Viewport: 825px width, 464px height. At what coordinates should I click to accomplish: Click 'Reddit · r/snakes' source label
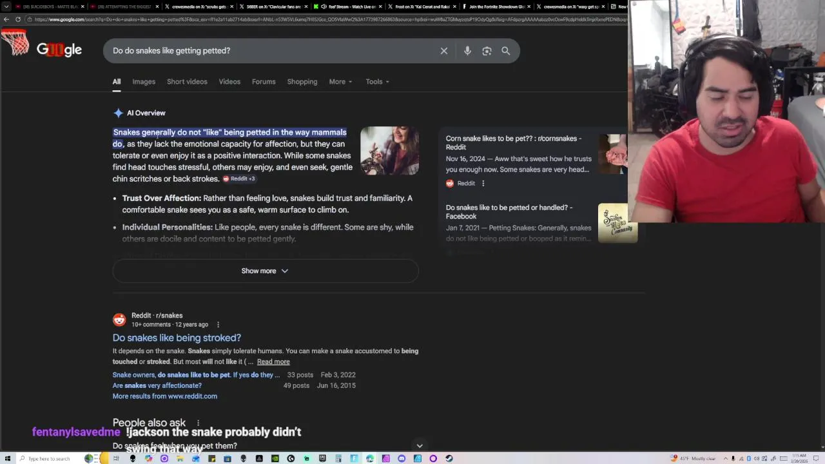(157, 315)
